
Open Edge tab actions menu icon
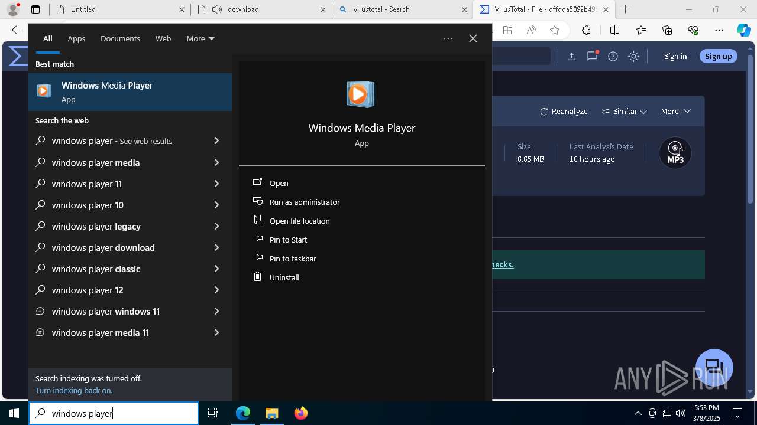35,9
